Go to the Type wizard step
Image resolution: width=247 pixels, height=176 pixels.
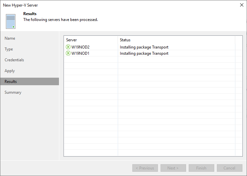[9, 49]
